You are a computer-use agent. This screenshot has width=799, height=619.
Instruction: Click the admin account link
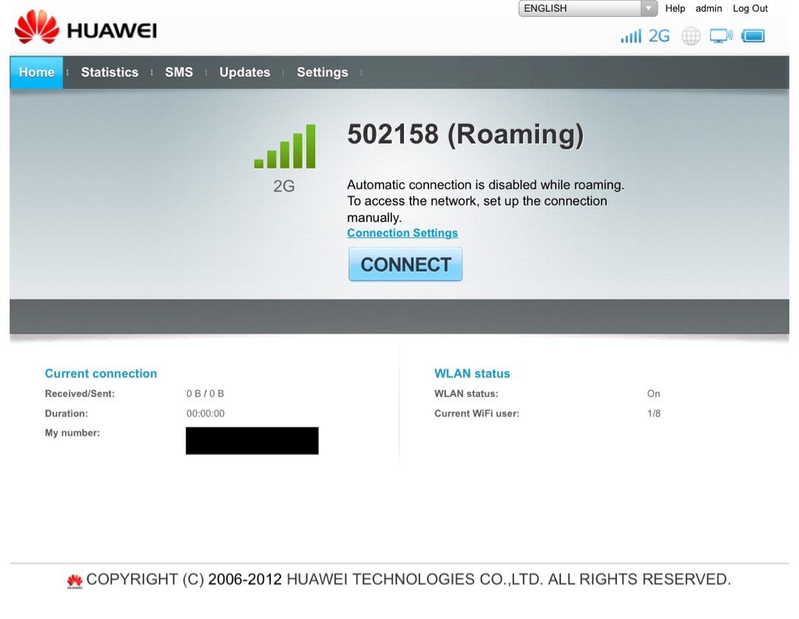(708, 8)
